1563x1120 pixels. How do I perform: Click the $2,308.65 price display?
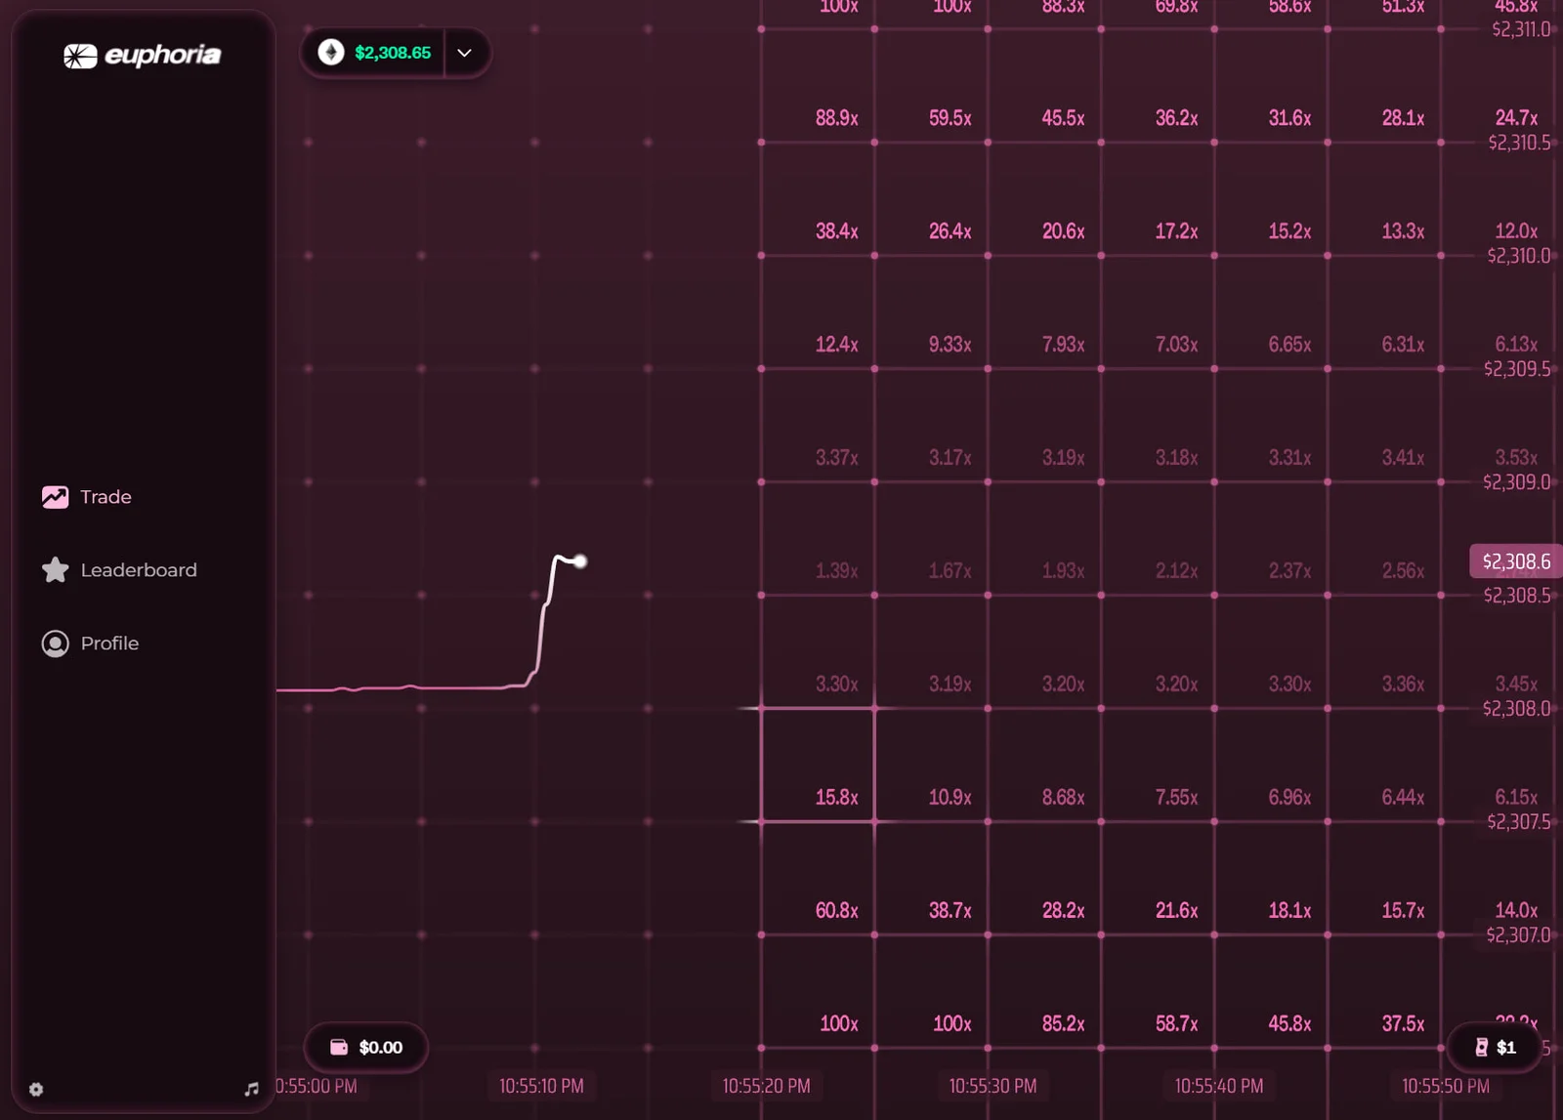pos(393,53)
